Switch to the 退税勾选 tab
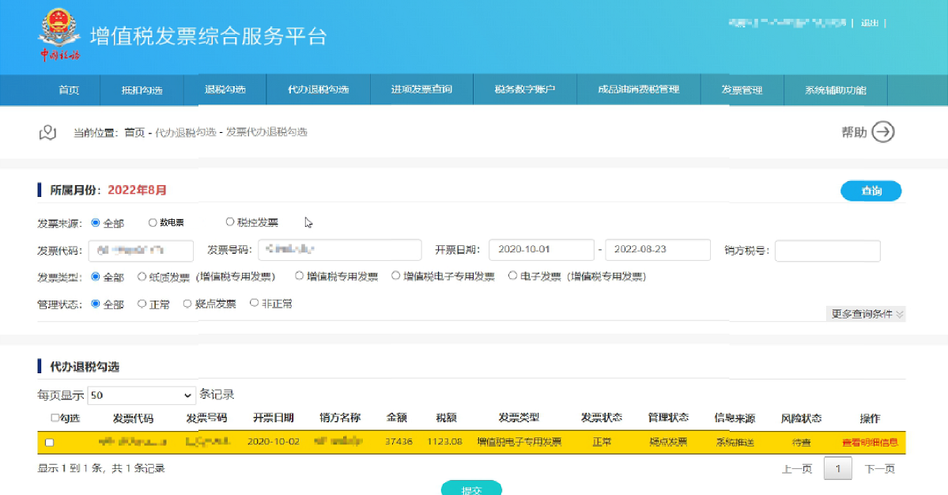This screenshot has width=948, height=495. pos(225,89)
